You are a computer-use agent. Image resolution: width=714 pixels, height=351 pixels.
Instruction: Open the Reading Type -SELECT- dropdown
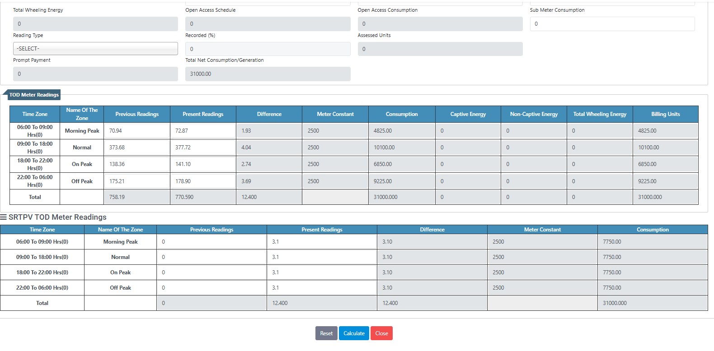[95, 49]
